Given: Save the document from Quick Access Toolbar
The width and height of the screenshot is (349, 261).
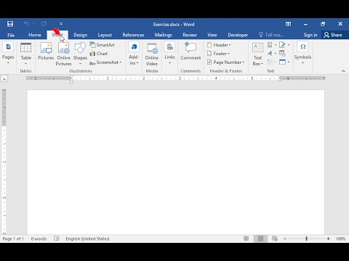Looking at the screenshot, I should pos(10,24).
